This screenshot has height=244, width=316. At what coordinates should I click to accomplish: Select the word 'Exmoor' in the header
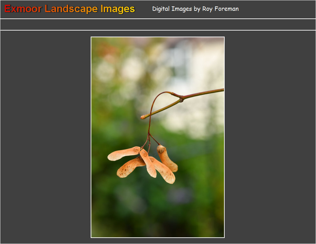coord(23,9)
